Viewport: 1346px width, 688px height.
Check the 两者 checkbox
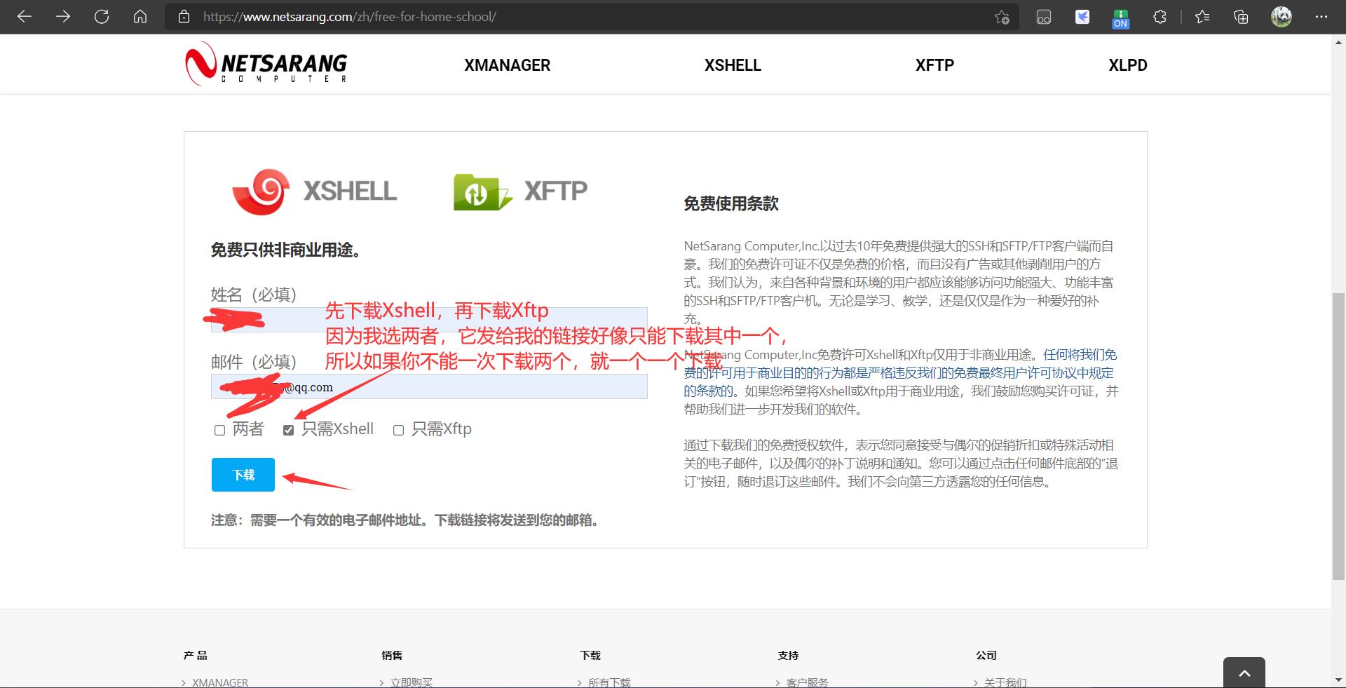pyautogui.click(x=219, y=430)
